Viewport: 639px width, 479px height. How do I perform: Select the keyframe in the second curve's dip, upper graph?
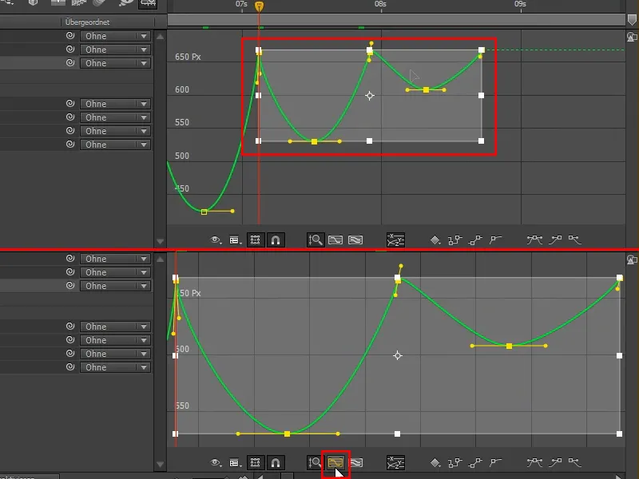426,89
